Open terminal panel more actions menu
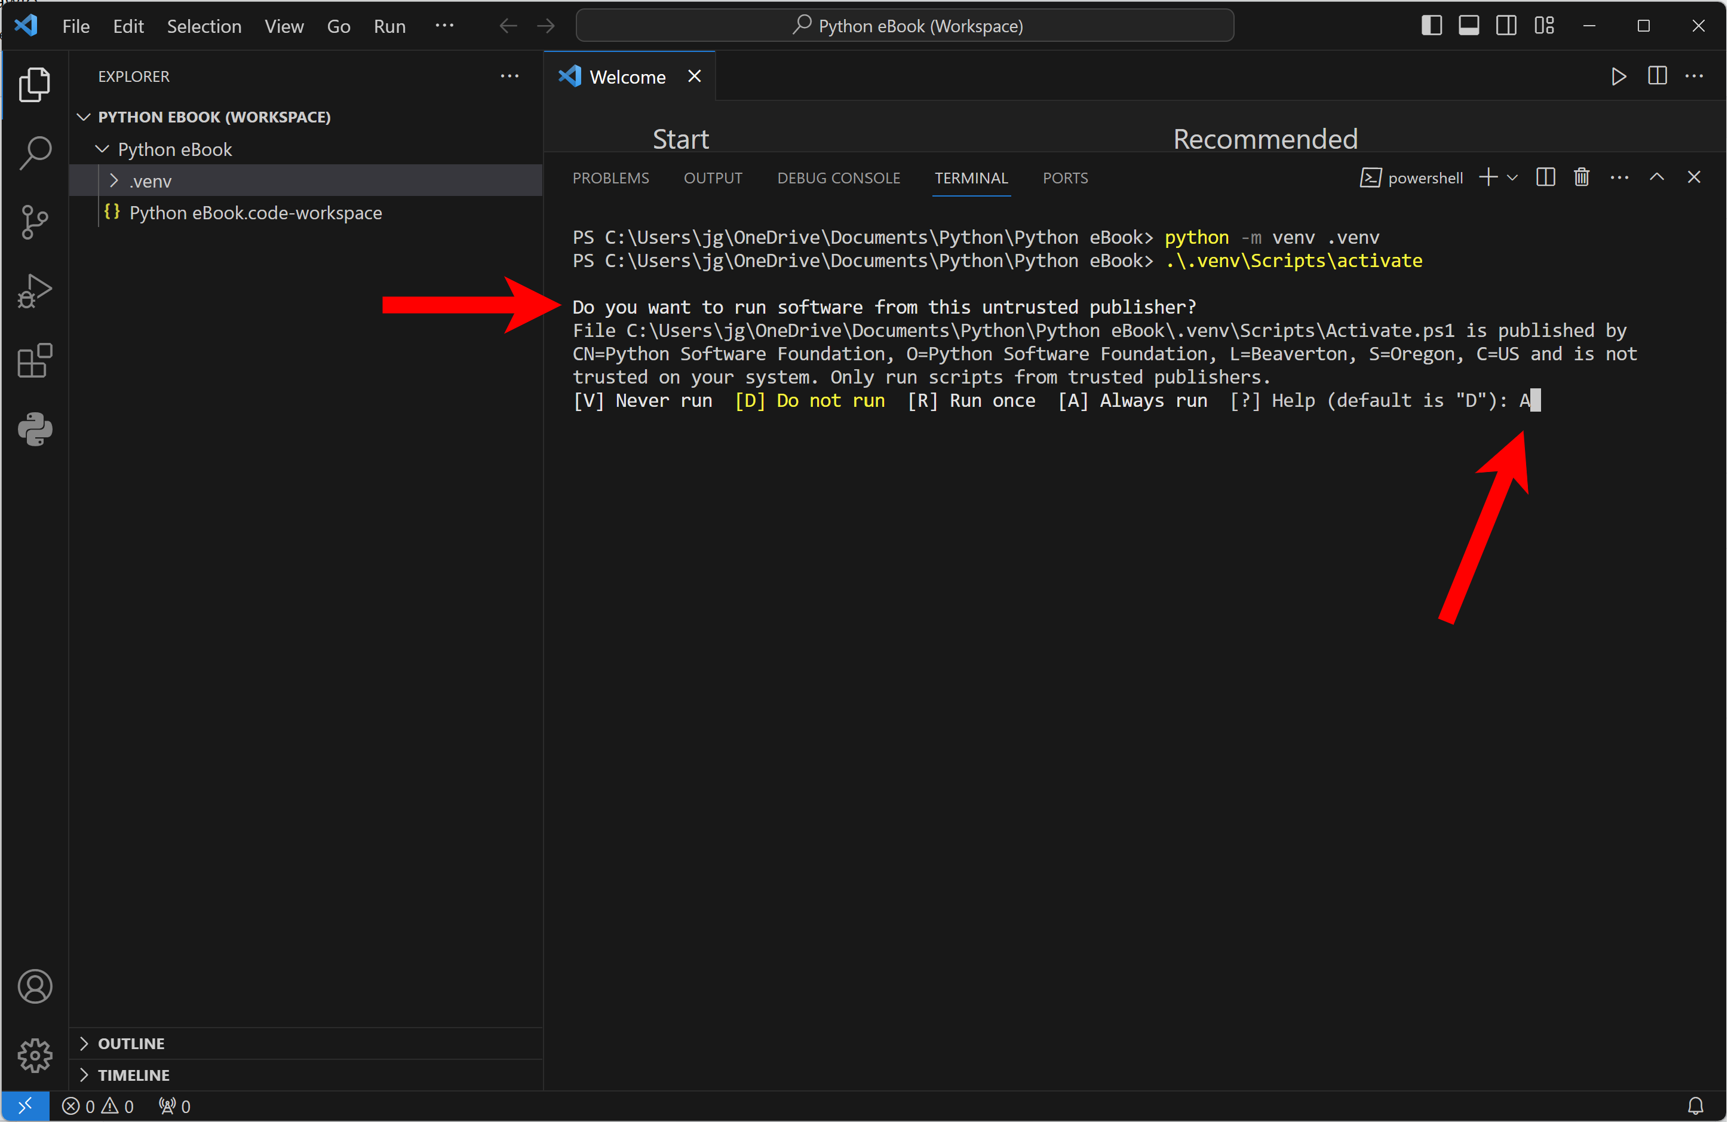Image resolution: width=1728 pixels, height=1122 pixels. [1620, 178]
